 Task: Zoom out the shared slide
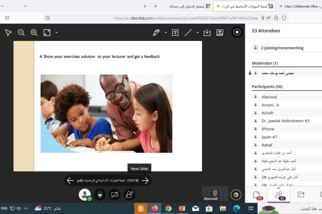point(21,33)
